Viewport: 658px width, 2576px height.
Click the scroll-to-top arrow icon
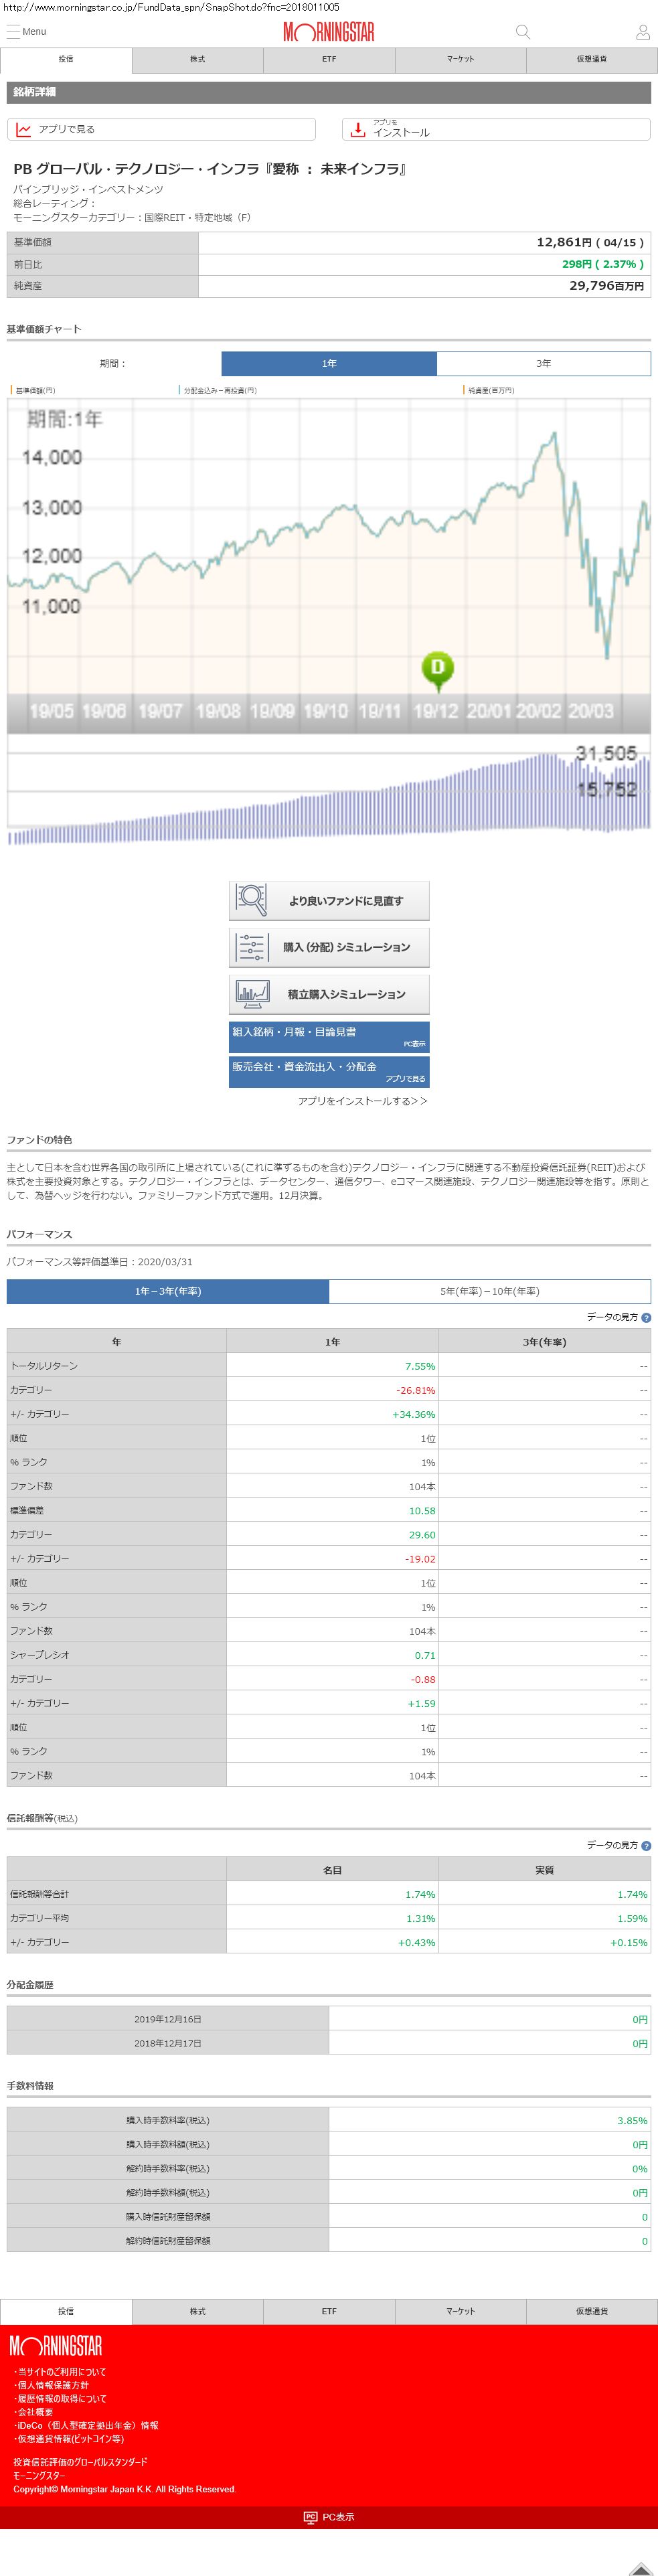click(x=642, y=2566)
